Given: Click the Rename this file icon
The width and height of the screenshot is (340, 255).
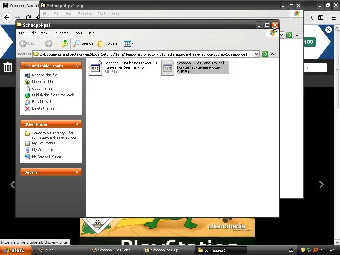Looking at the screenshot, I should [x=27, y=75].
